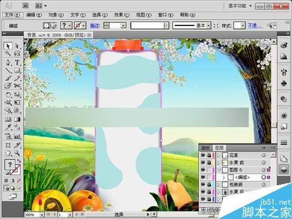This screenshot has height=219, width=292.
Task: Switch to the 图层 panel tab
Action: point(219,148)
